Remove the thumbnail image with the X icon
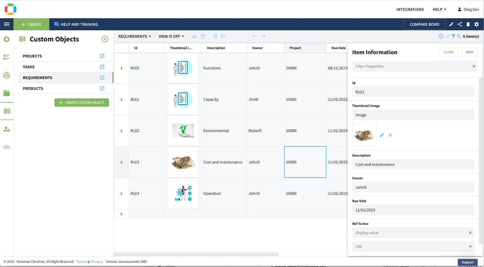This screenshot has height=267, width=484. [390, 135]
